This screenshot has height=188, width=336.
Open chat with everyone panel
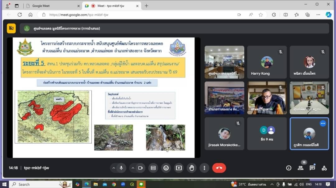(312, 168)
